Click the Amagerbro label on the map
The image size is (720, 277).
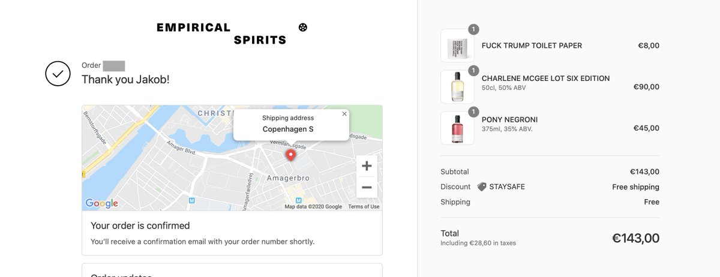[x=287, y=178]
